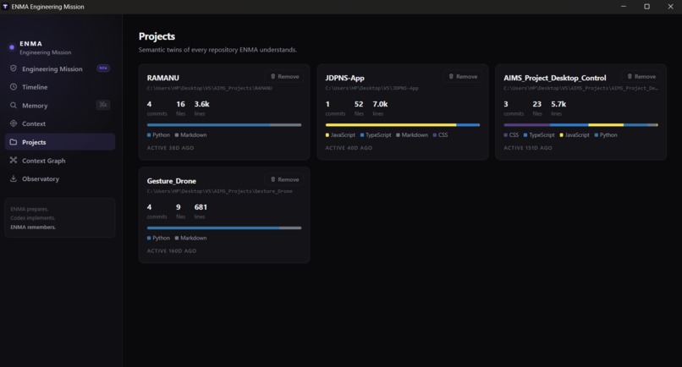Image resolution: width=682 pixels, height=367 pixels.
Task: Click the NEW badge beside Engineering Mission
Action: (x=103, y=68)
